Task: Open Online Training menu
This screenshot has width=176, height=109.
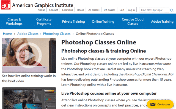Action: point(103,22)
